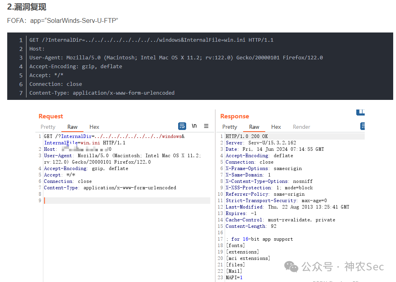The width and height of the screenshot is (396, 282).
Task: Click code block 'Host:' line
Action: [x=37, y=49]
